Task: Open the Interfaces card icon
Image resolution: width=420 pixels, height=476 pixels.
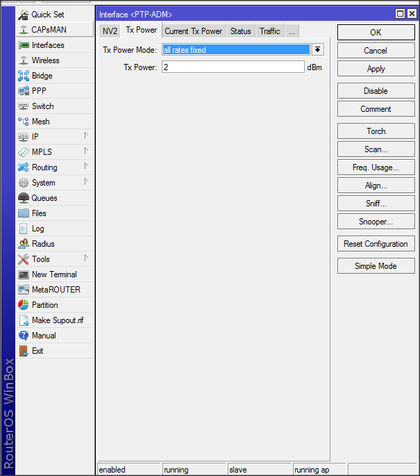Action: click(24, 45)
